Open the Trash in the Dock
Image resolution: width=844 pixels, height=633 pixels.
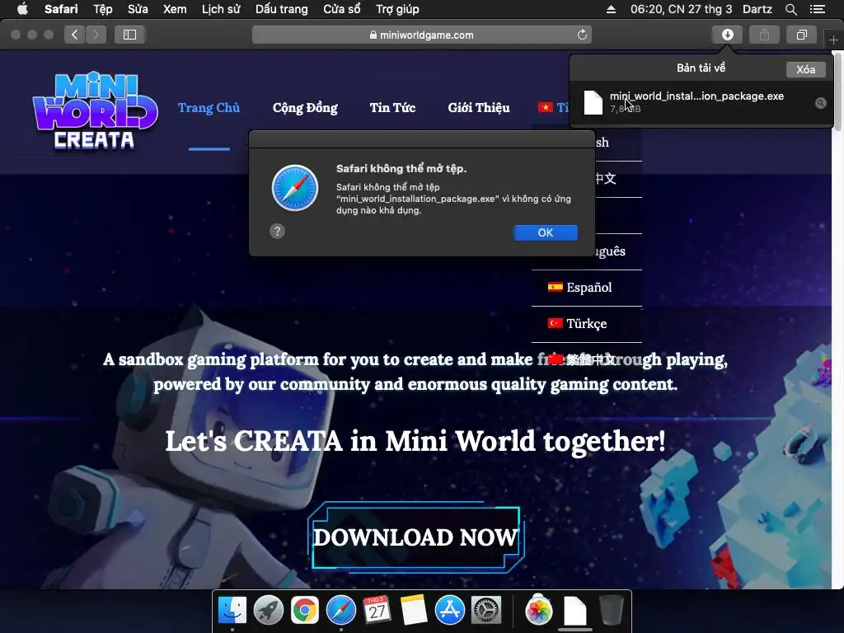click(x=612, y=611)
